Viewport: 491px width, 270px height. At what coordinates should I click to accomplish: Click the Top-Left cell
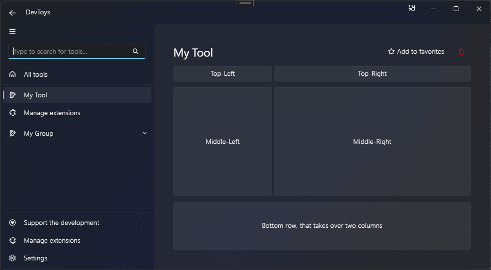pos(223,74)
